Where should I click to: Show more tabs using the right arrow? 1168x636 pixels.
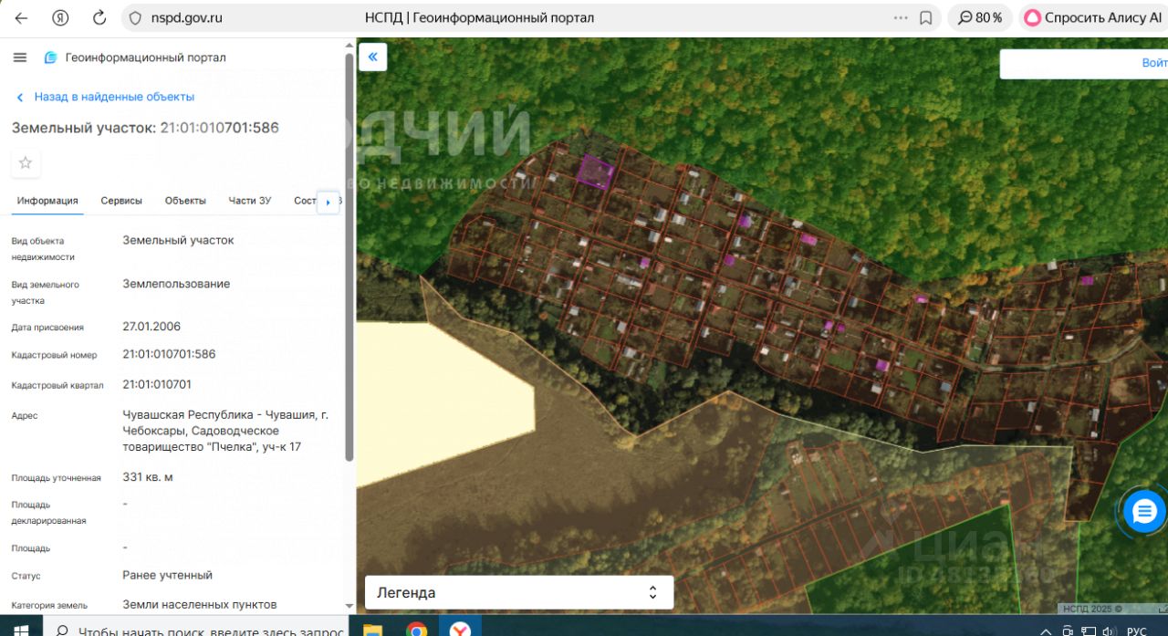click(x=328, y=202)
